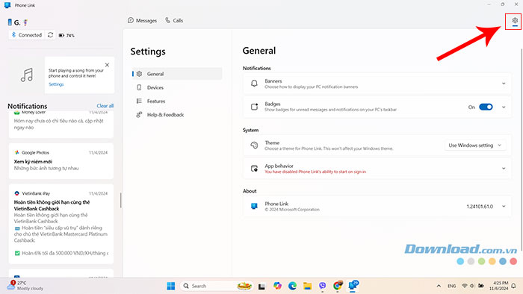Click the notifications panel scrollbar

click(x=121, y=200)
